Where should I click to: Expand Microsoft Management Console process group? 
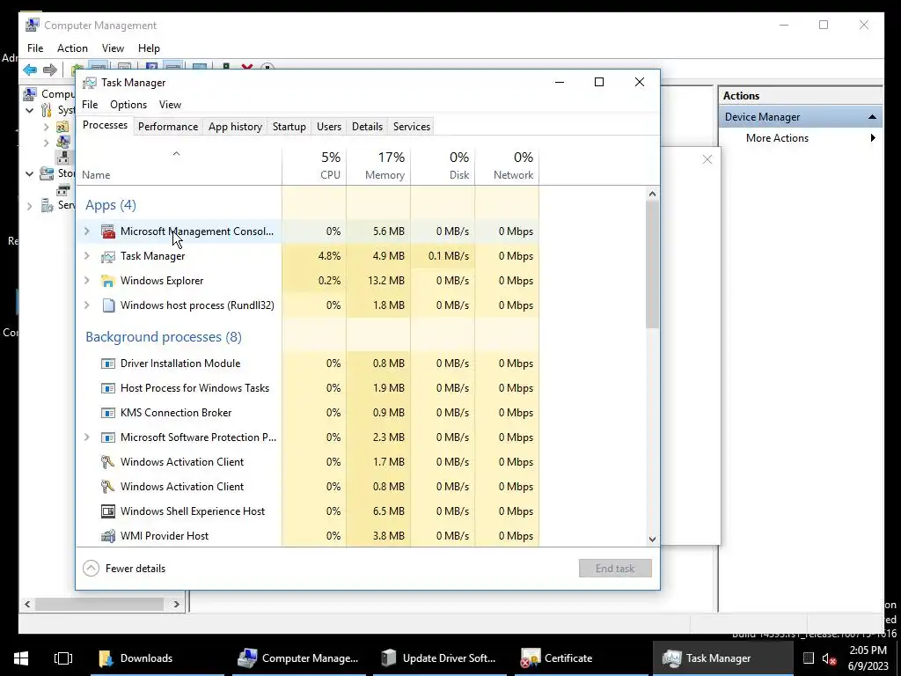[x=87, y=231]
